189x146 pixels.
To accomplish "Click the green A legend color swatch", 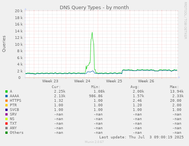I will [6, 91].
